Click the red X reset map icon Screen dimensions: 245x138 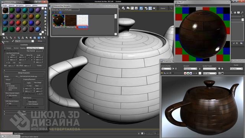pyautogui.click(x=15, y=38)
